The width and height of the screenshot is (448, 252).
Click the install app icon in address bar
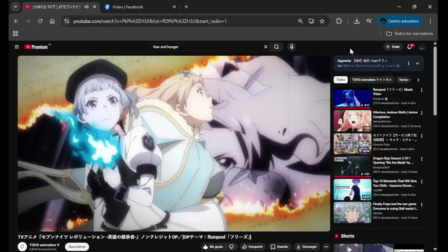tap(311, 21)
